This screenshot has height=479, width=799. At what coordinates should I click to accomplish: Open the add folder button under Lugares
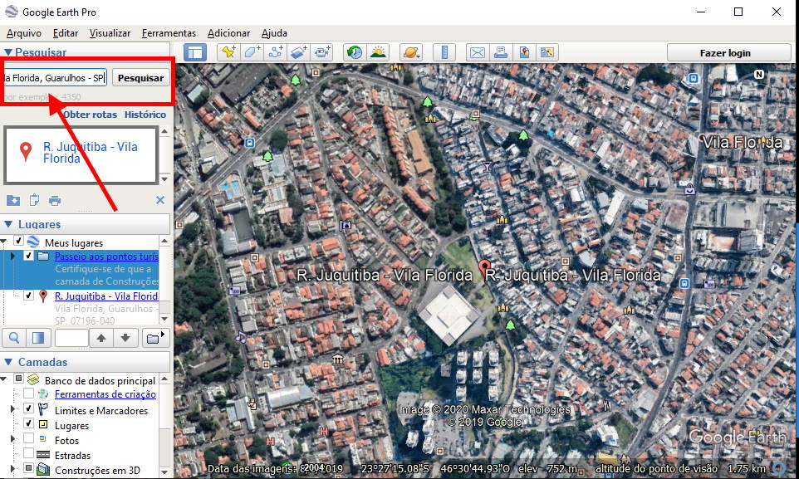[x=155, y=337]
